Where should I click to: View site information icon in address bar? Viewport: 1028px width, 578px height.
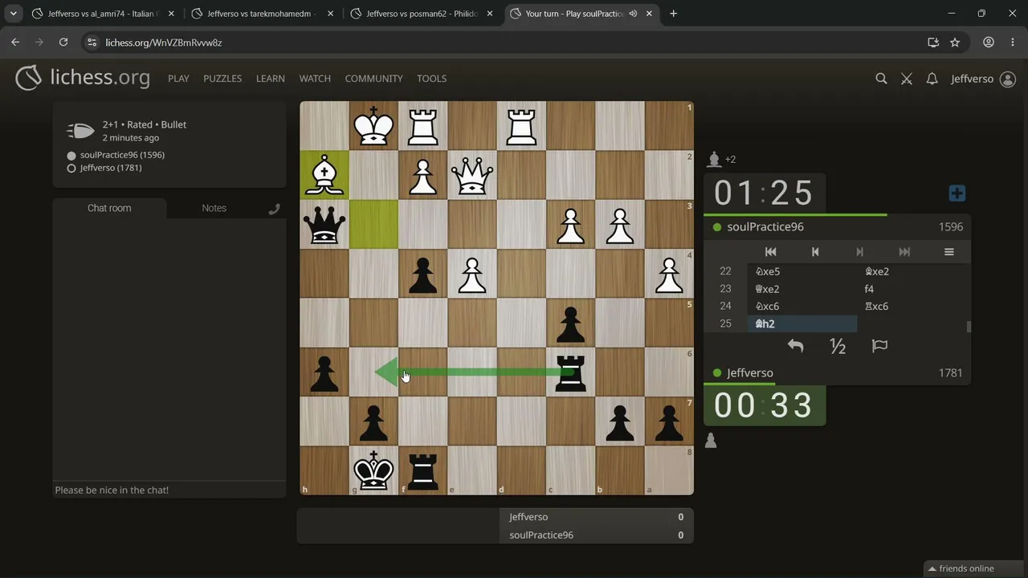(x=92, y=43)
